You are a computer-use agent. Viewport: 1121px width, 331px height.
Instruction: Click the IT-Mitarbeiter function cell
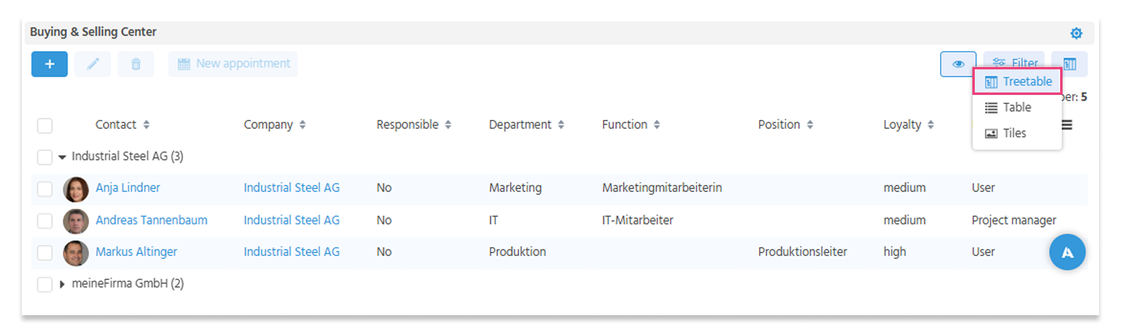pos(638,220)
